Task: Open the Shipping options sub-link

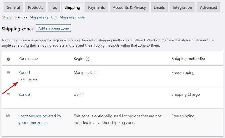Action: pos(44,17)
